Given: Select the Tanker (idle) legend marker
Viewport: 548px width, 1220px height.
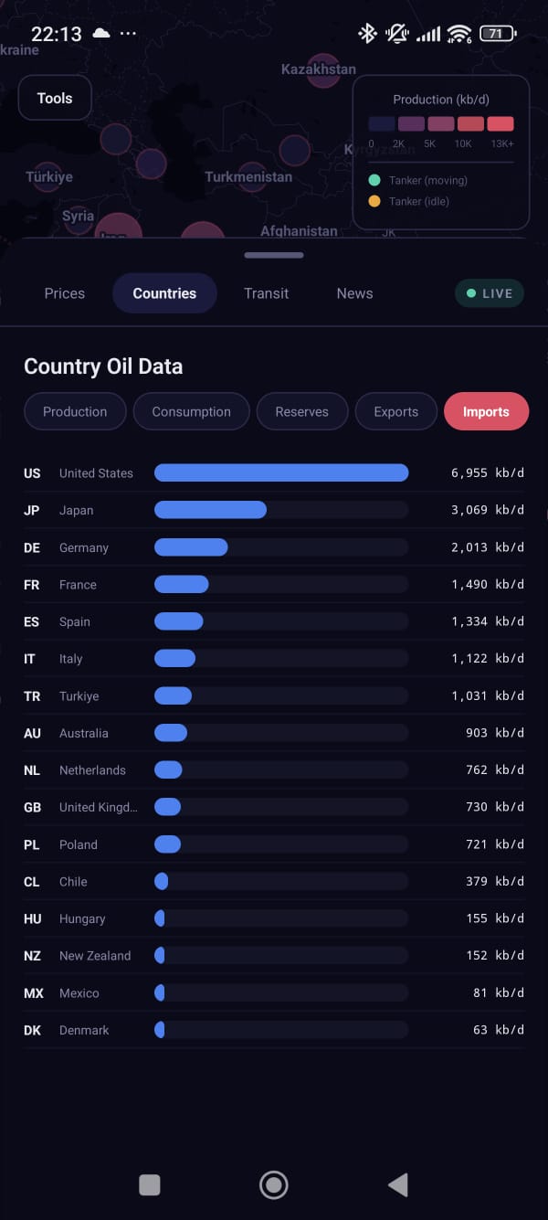Looking at the screenshot, I should [x=374, y=201].
